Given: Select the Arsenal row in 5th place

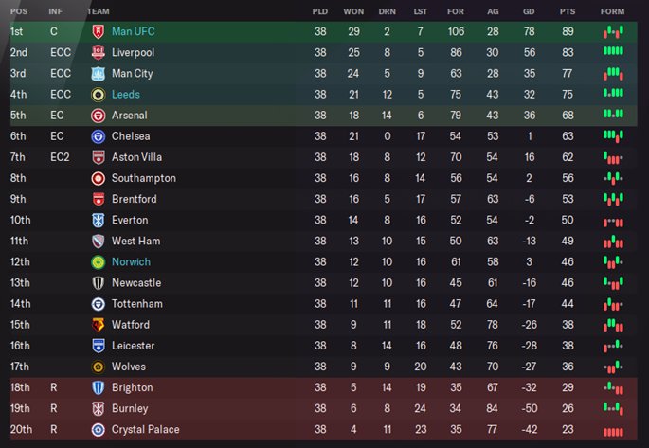Looking at the screenshot, I should point(324,116).
